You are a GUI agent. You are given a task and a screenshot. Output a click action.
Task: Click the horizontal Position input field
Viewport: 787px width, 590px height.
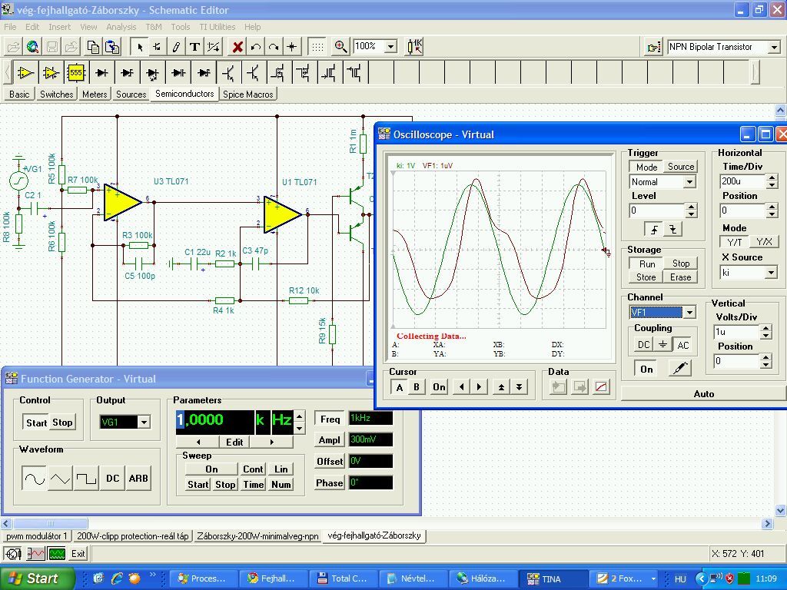pos(743,210)
